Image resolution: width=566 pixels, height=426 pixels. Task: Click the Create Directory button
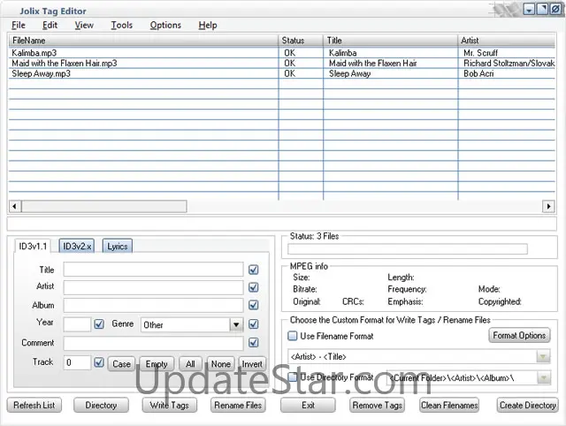point(527,405)
